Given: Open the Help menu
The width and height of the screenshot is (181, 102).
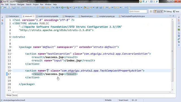Looking at the screenshot, I should point(55,5).
